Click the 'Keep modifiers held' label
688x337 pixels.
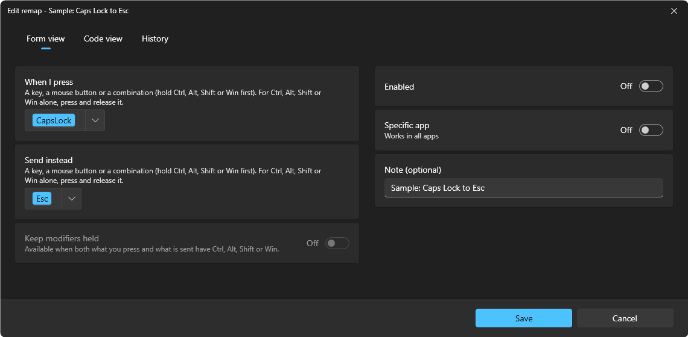62,238
